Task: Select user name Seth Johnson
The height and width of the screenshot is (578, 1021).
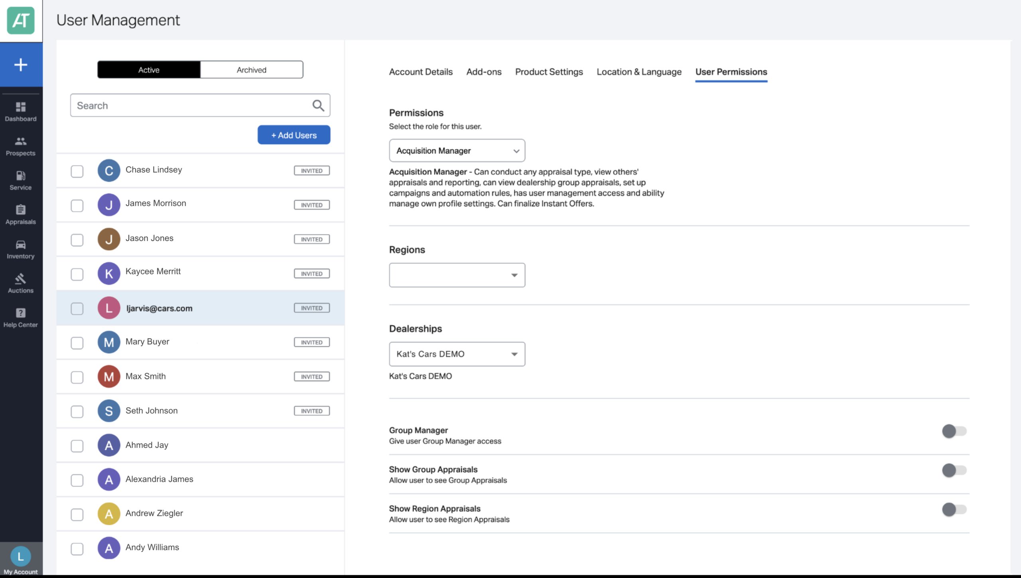Action: coord(152,410)
